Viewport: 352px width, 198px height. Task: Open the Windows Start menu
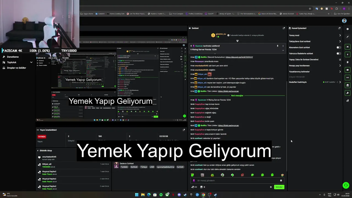(x=137, y=195)
